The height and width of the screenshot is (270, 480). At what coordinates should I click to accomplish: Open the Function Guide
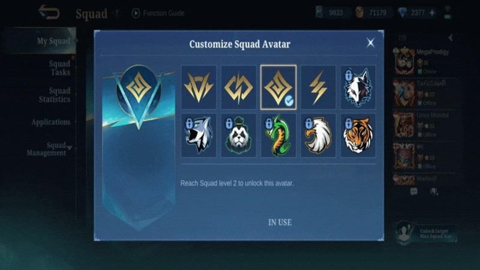coord(158,13)
